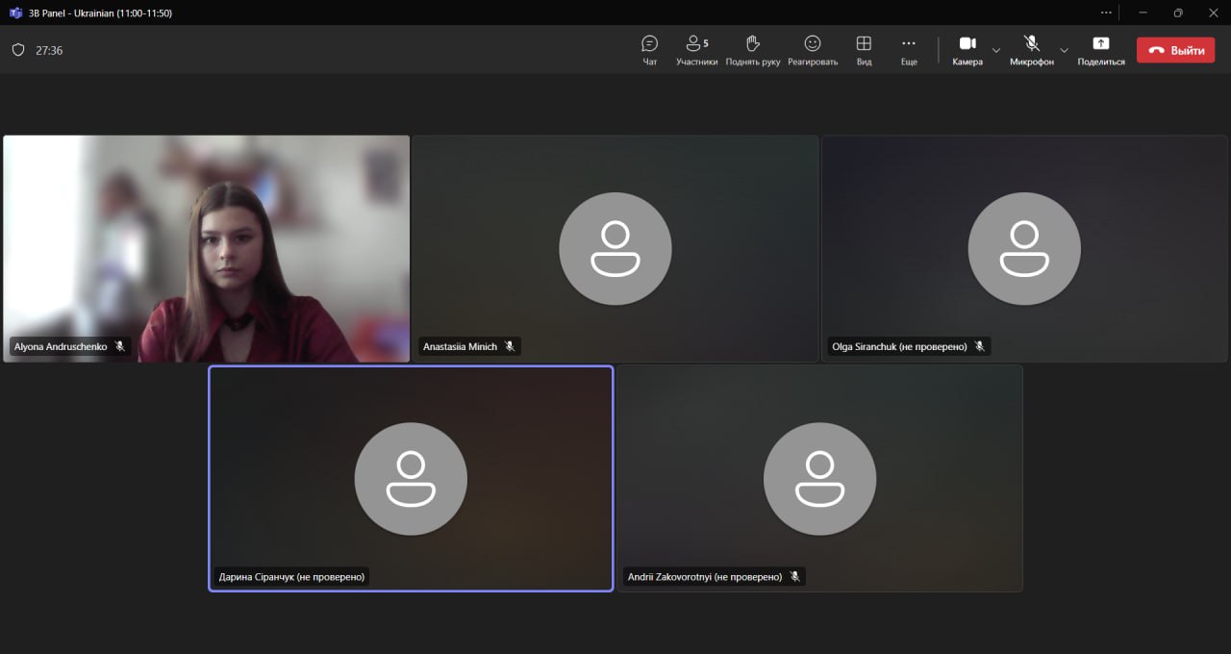Click the Teams logo in title bar

[x=15, y=13]
